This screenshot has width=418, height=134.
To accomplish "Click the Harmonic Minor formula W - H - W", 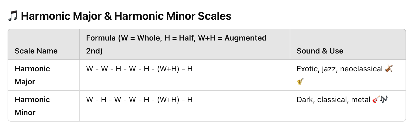I will tap(139, 100).
